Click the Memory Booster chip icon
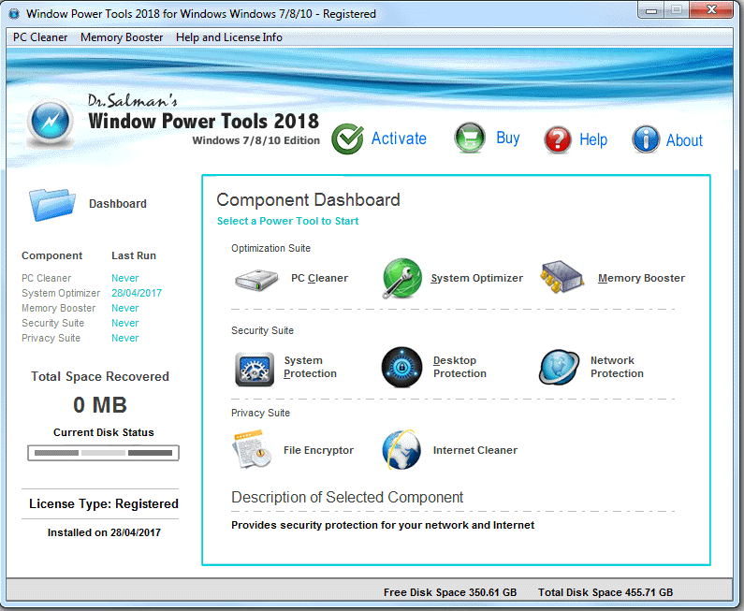The image size is (744, 611). [x=562, y=277]
